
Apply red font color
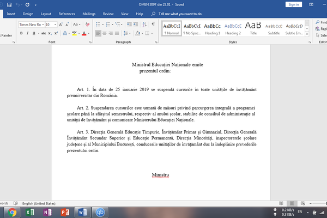[84, 33]
